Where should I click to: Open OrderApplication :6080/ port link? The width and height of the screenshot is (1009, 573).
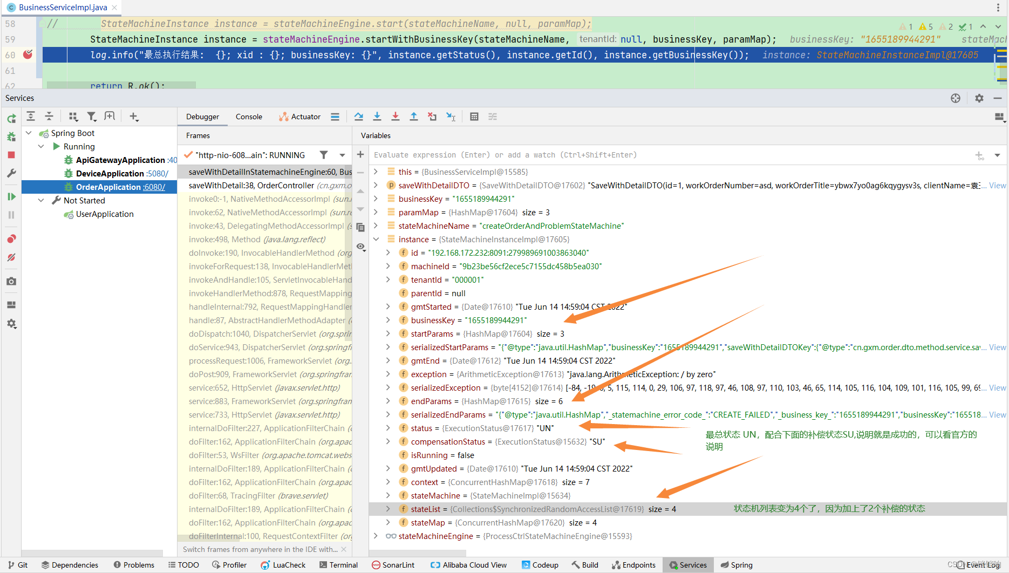point(154,187)
